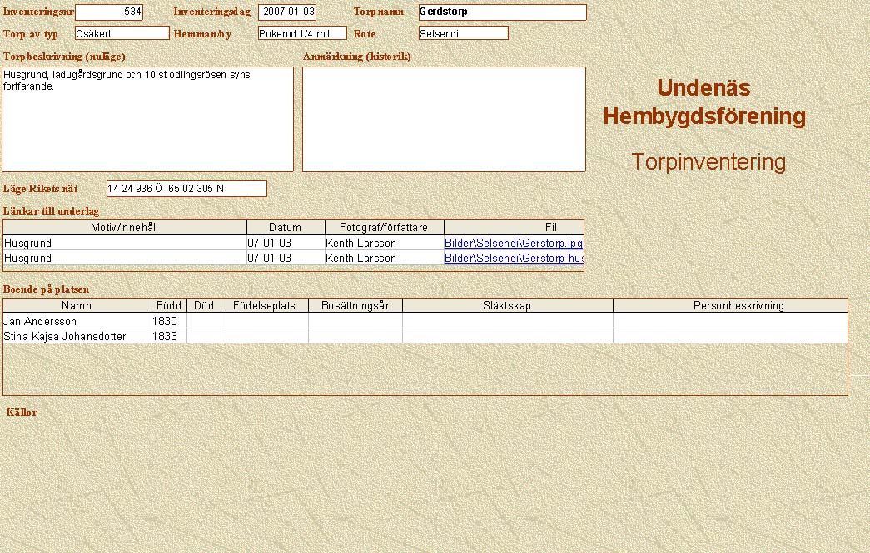870x553 pixels.
Task: Click the Släktskap column header
Action: coord(507,305)
